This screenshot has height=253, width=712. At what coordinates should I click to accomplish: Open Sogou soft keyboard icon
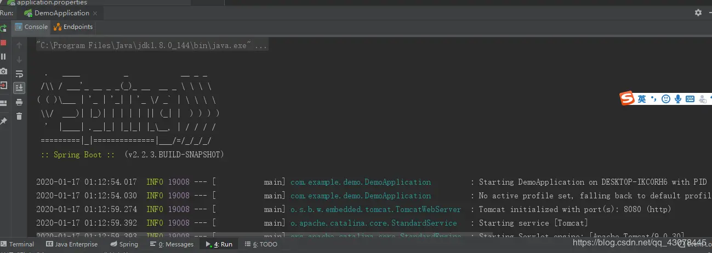pos(690,99)
